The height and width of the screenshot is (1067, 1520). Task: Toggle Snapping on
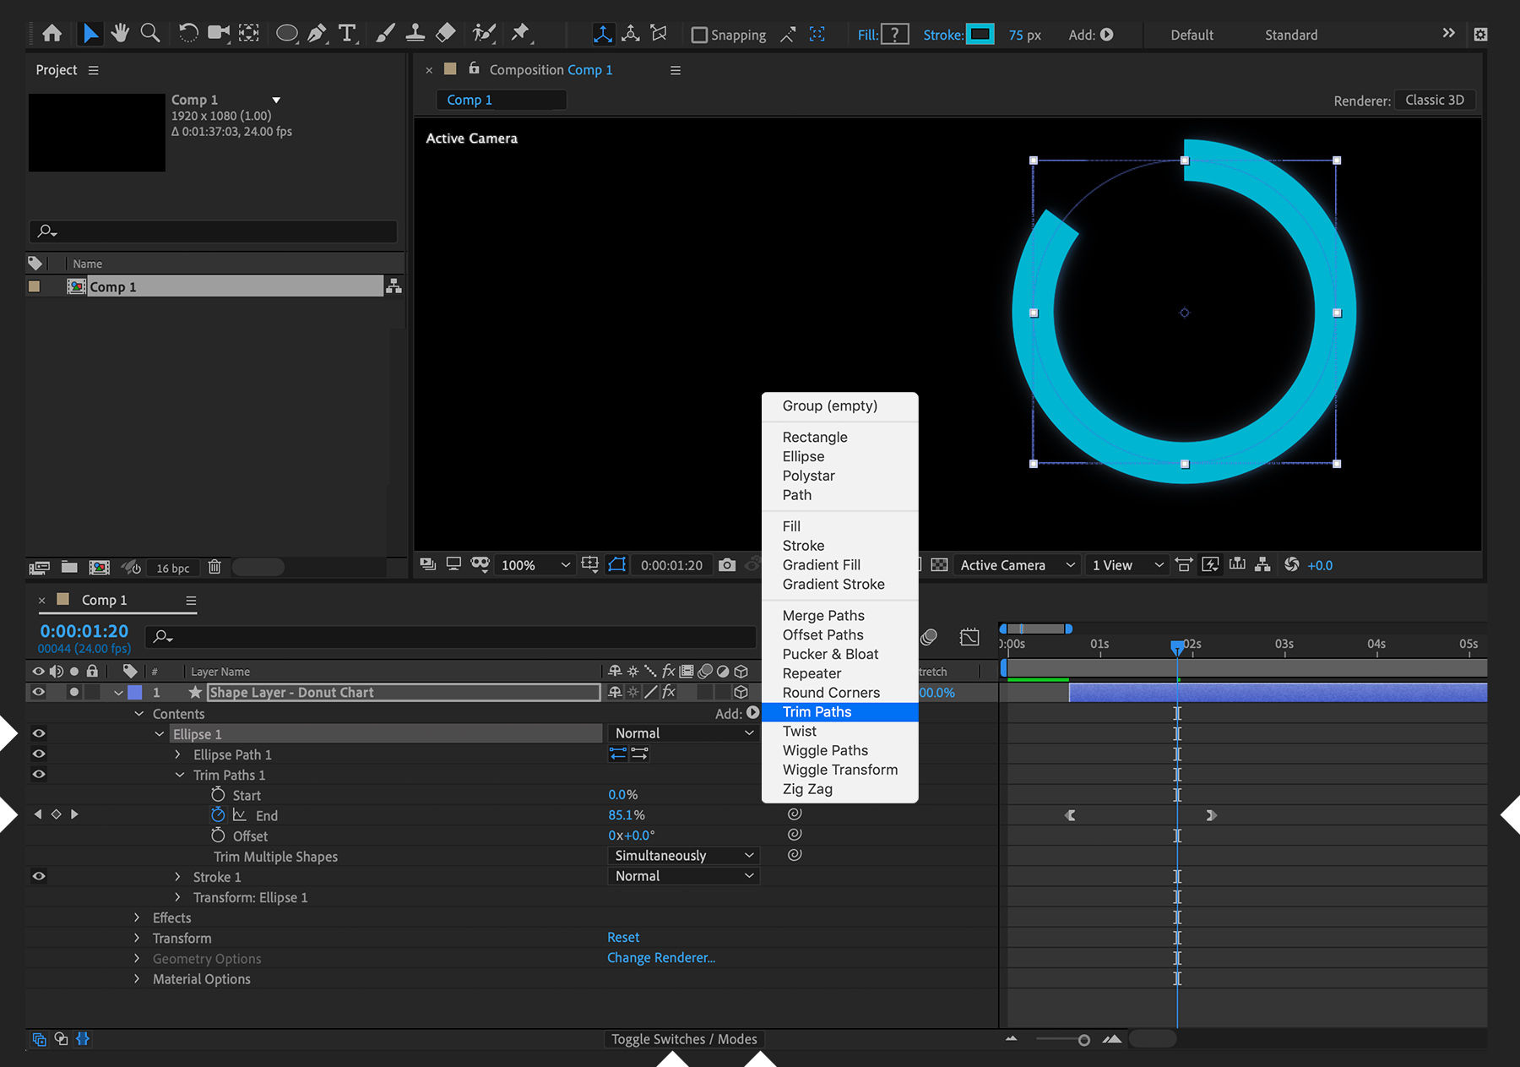pyautogui.click(x=699, y=35)
